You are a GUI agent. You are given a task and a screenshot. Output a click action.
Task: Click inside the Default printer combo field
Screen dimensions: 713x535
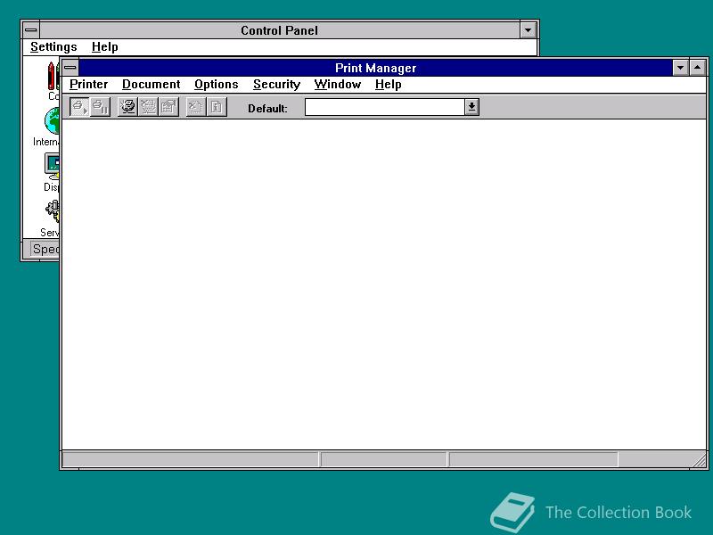click(385, 107)
